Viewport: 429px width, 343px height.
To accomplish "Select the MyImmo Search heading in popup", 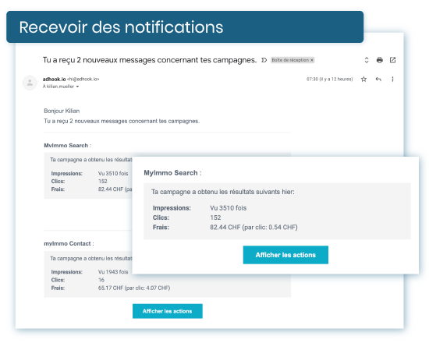I will click(x=172, y=173).
